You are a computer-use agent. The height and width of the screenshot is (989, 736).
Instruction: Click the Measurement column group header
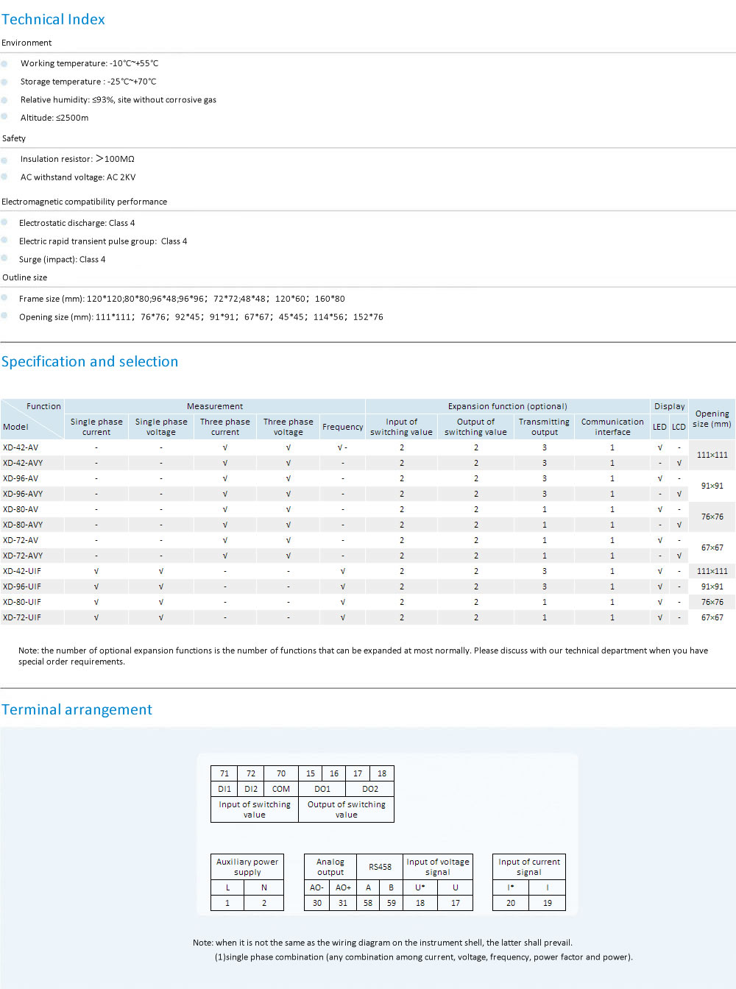pyautogui.click(x=215, y=406)
